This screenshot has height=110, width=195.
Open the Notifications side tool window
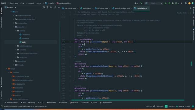[x=193, y=34]
